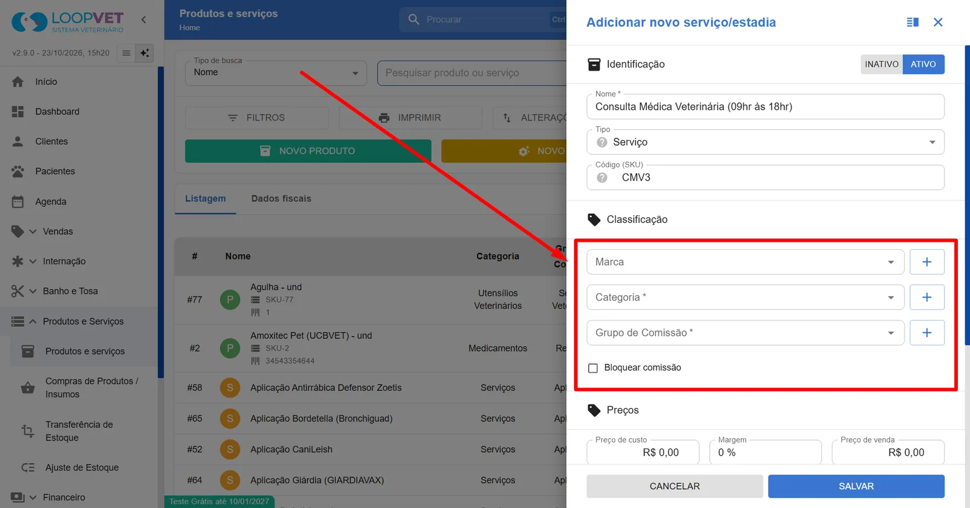
Task: Open the Tipo de busca dropdown
Action: [x=276, y=73]
